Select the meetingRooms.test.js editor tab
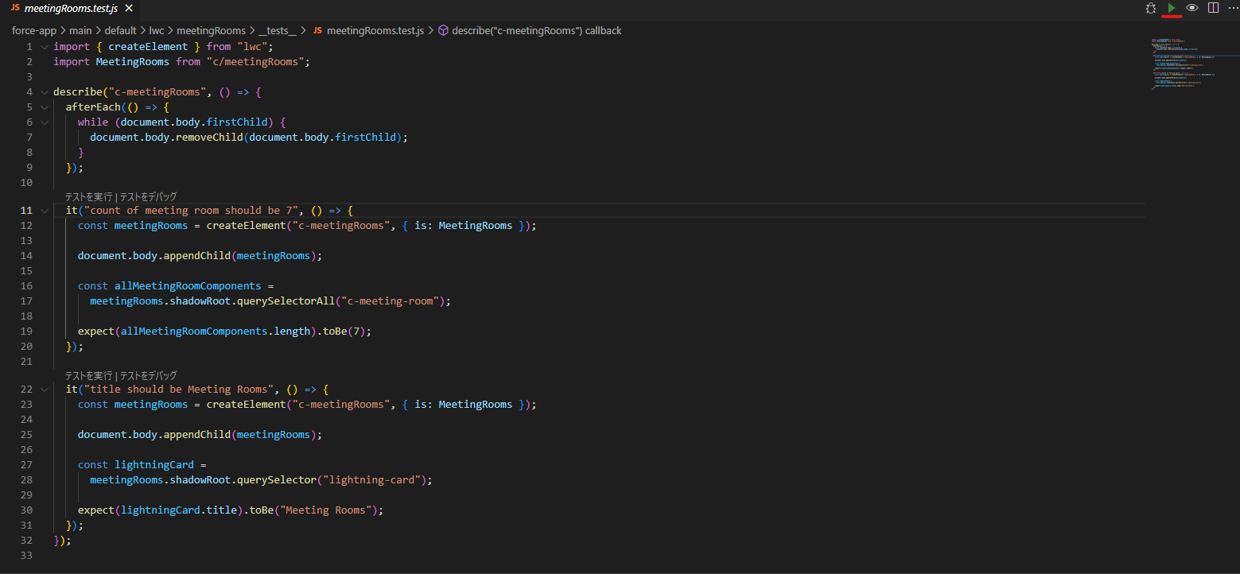This screenshot has height=574, width=1240. pos(70,9)
